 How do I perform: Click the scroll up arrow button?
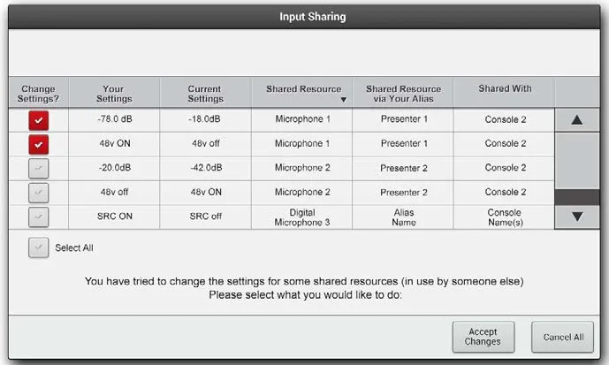click(x=577, y=120)
